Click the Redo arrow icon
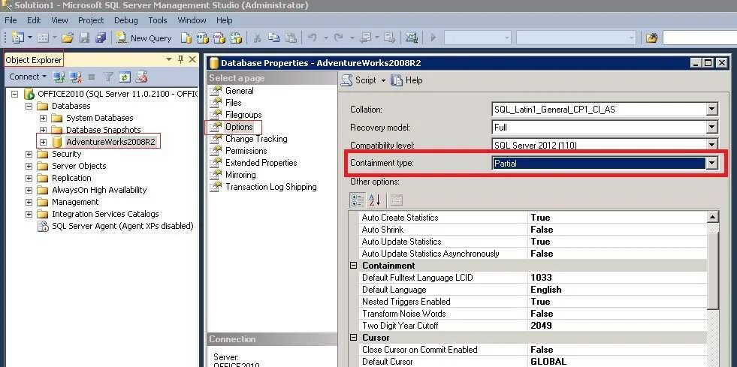 [338, 38]
